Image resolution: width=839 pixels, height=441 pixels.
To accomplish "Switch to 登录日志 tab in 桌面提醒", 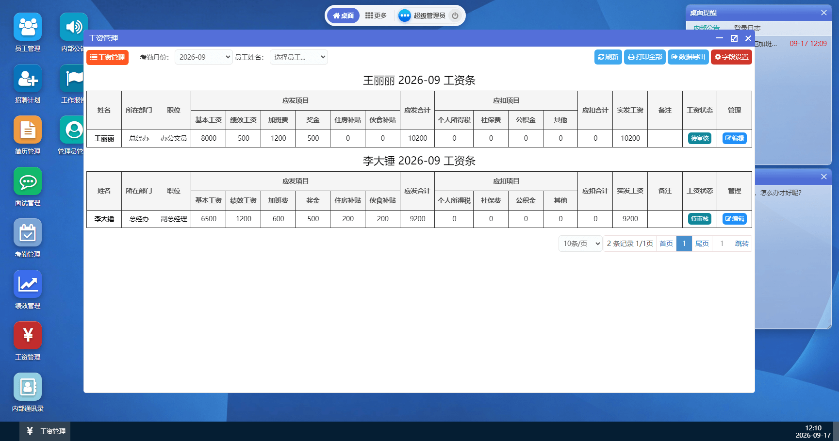I will (747, 28).
